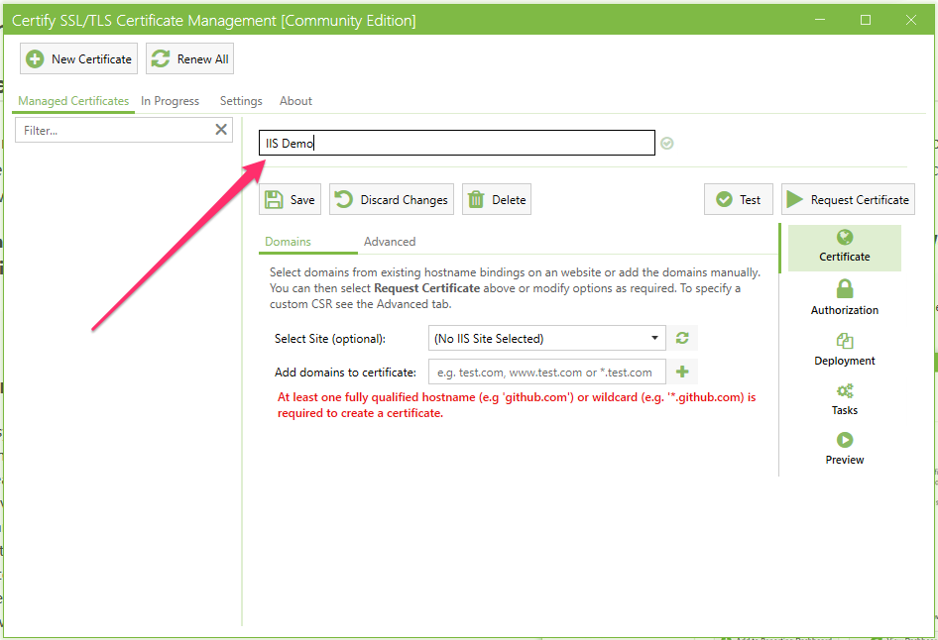This screenshot has width=938, height=640.
Task: Open the Certificate section in side panel
Action: click(844, 248)
